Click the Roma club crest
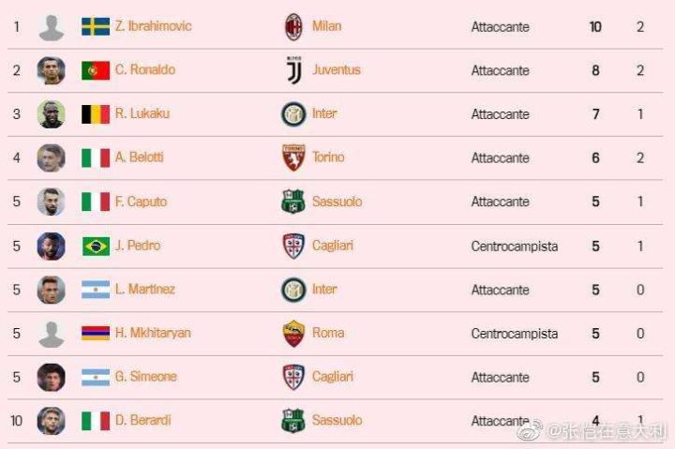The height and width of the screenshot is (449, 675). pyautogui.click(x=293, y=333)
